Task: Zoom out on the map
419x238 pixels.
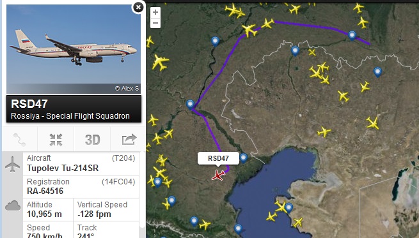Action: click(155, 23)
